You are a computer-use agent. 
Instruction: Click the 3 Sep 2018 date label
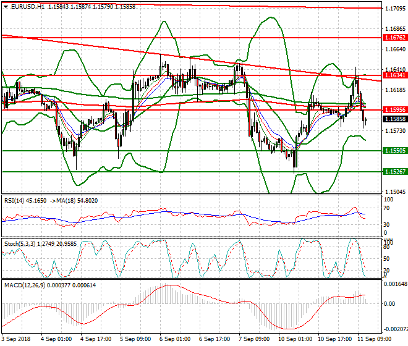click(x=16, y=339)
